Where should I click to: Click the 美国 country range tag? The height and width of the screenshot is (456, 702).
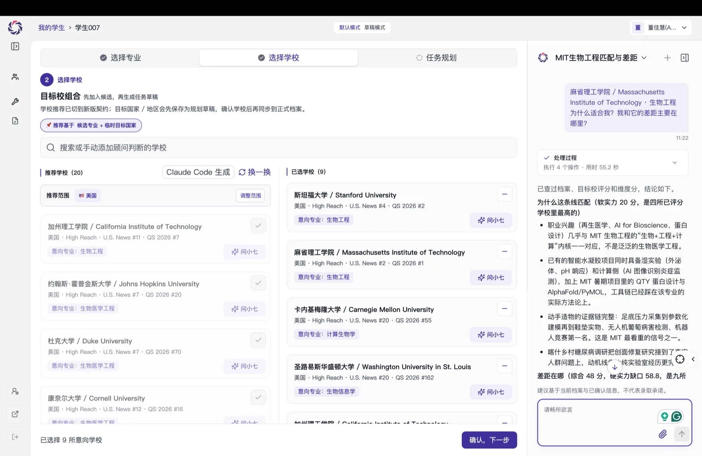(88, 196)
